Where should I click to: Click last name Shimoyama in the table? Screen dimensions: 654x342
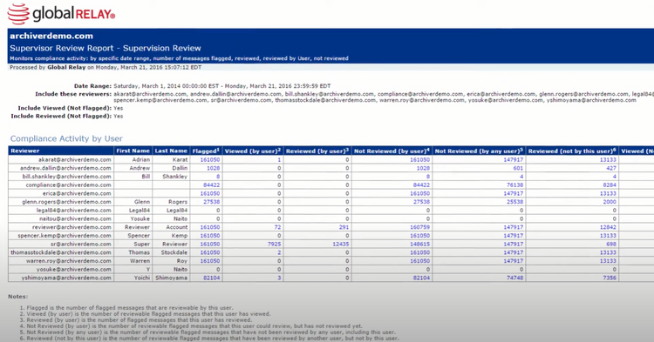pos(172,278)
